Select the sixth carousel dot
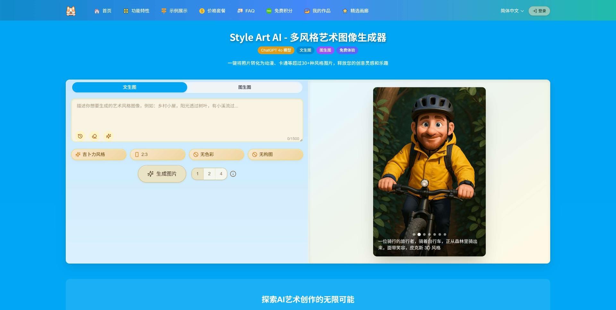The width and height of the screenshot is (616, 310). pos(440,235)
